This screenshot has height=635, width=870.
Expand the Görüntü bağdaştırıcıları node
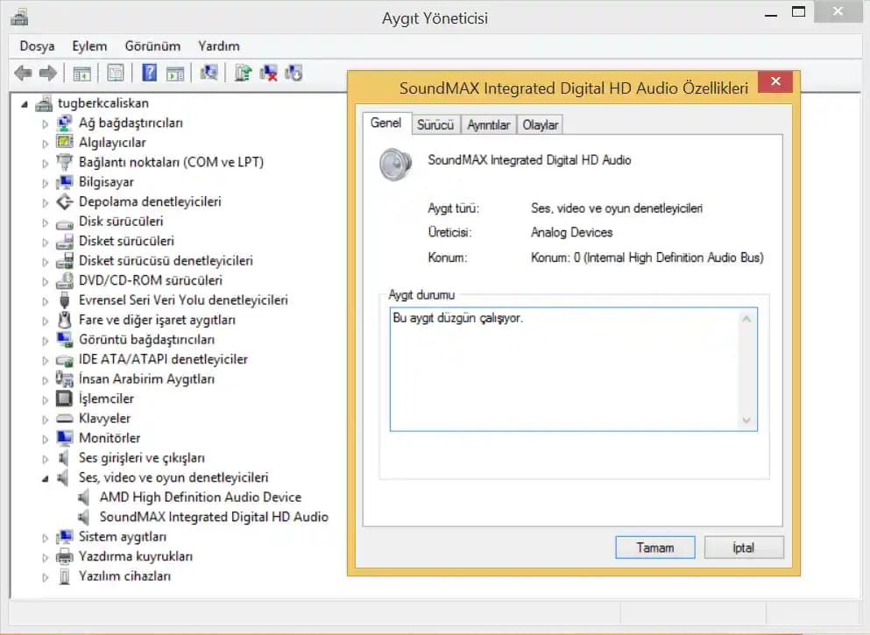(46, 340)
